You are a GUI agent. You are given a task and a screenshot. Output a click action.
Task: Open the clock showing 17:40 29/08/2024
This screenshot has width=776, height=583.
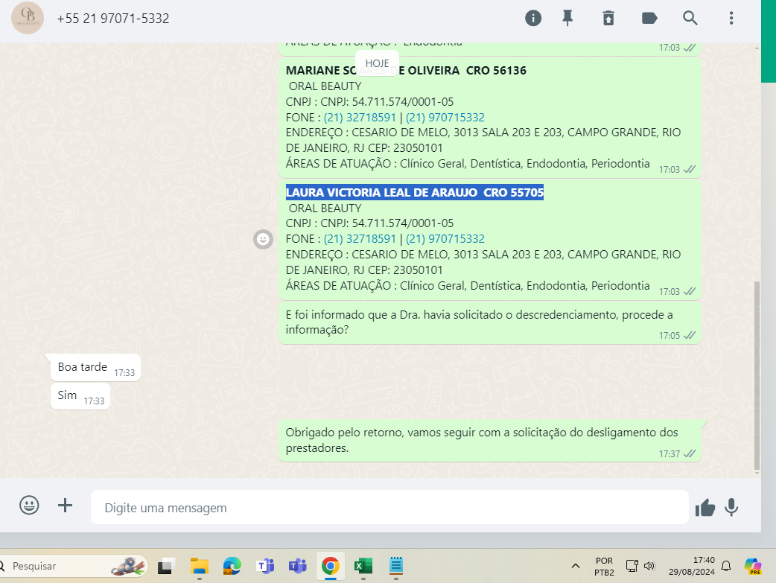click(x=692, y=566)
